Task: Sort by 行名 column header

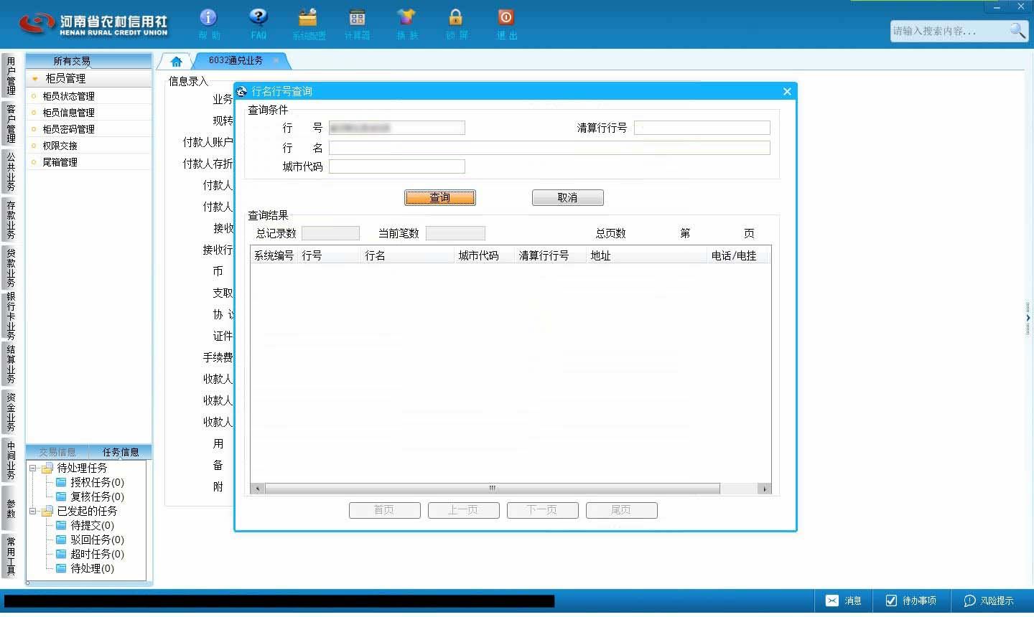Action: pyautogui.click(x=407, y=255)
